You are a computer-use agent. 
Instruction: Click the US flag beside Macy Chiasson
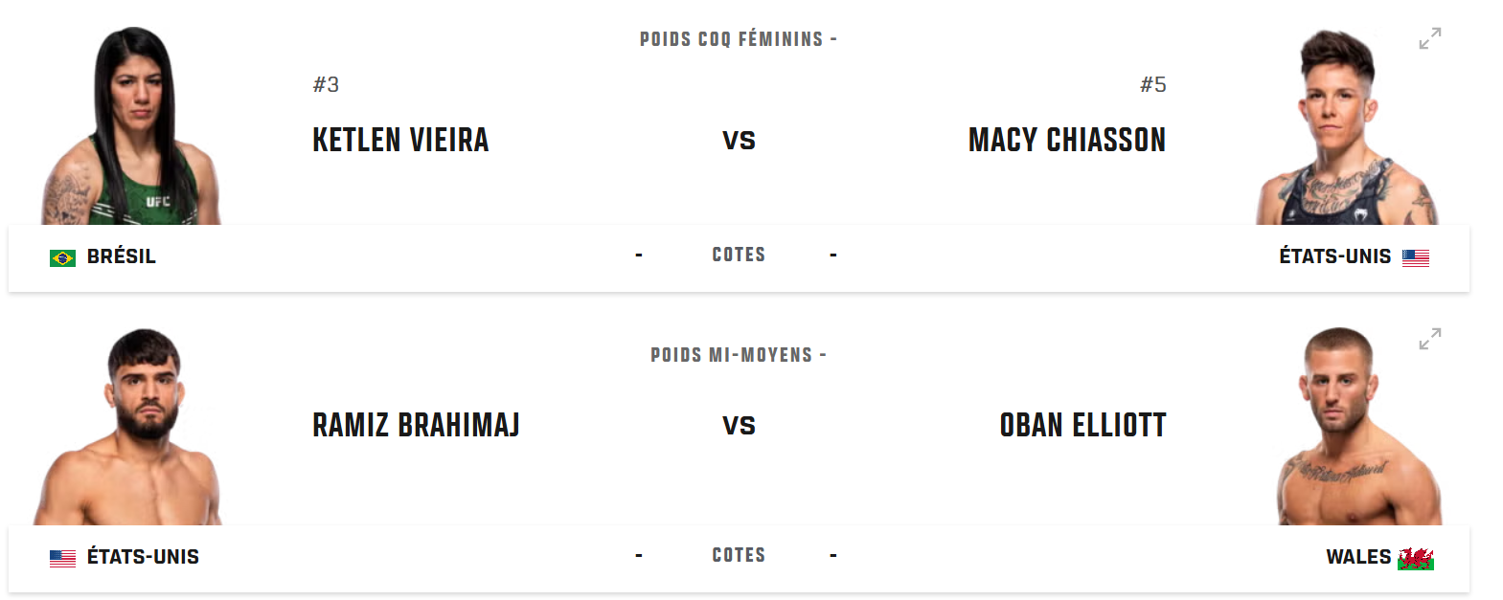(1416, 257)
